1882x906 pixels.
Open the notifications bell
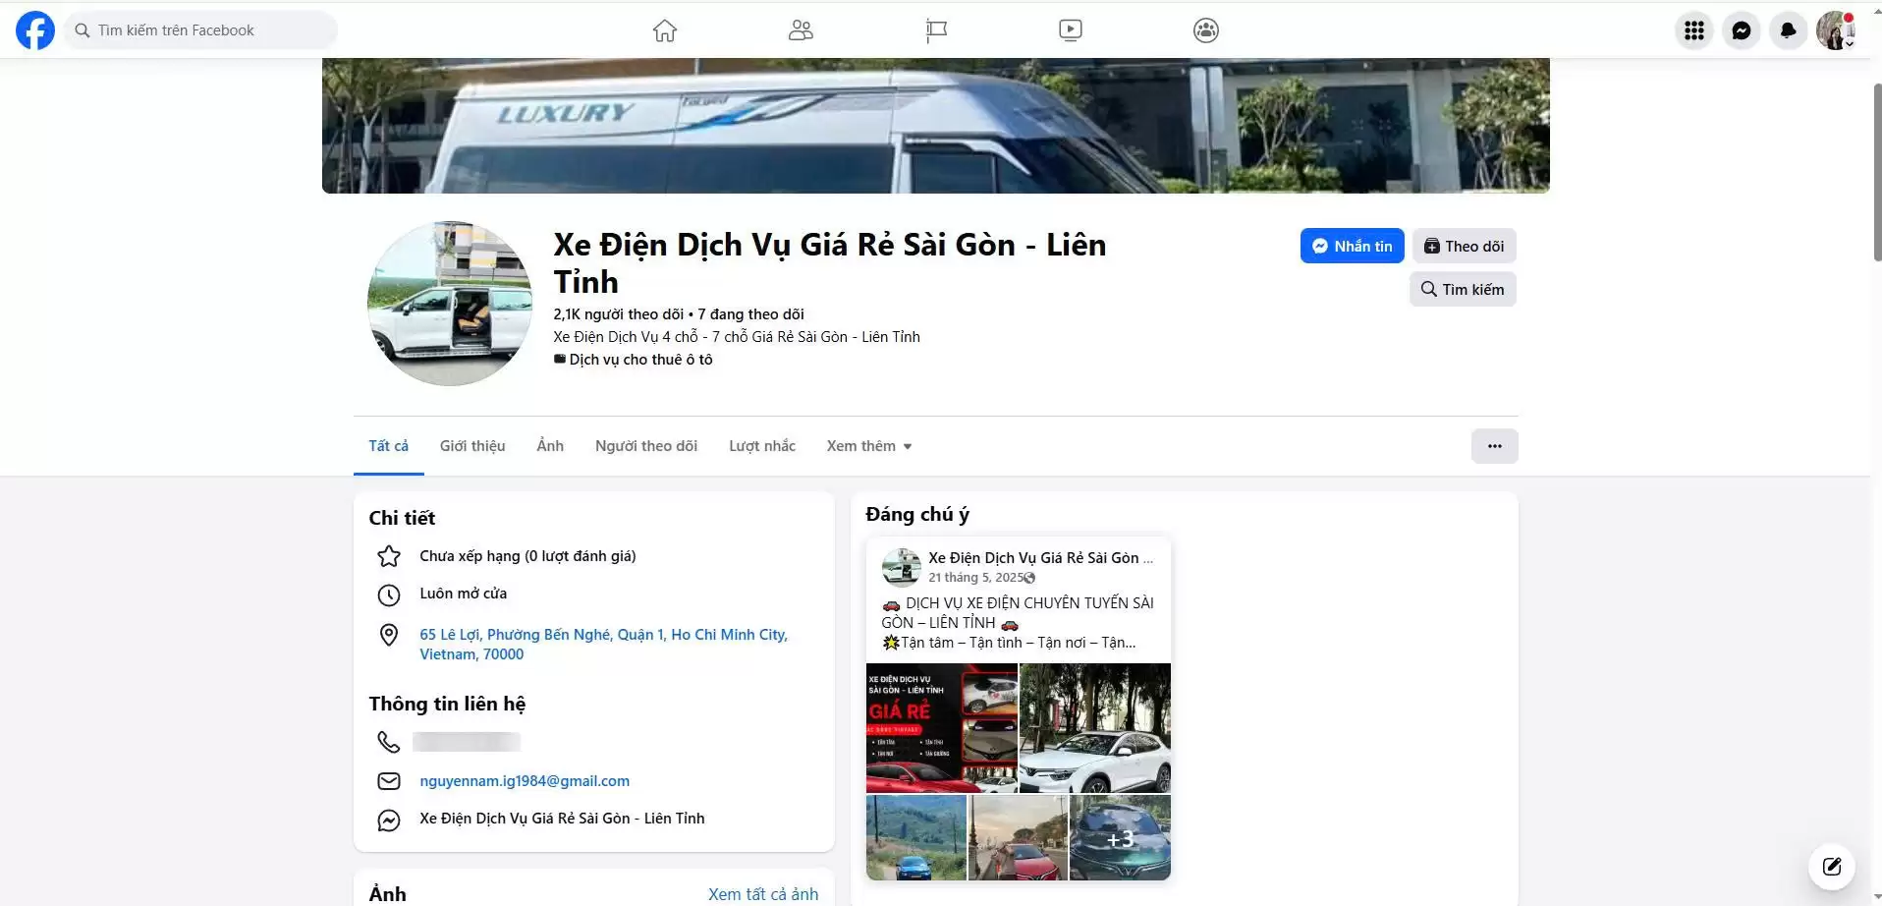click(1788, 30)
